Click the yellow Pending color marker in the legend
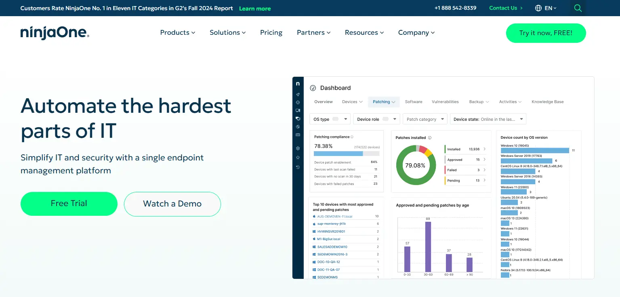The height and width of the screenshot is (297, 620). pyautogui.click(x=445, y=181)
